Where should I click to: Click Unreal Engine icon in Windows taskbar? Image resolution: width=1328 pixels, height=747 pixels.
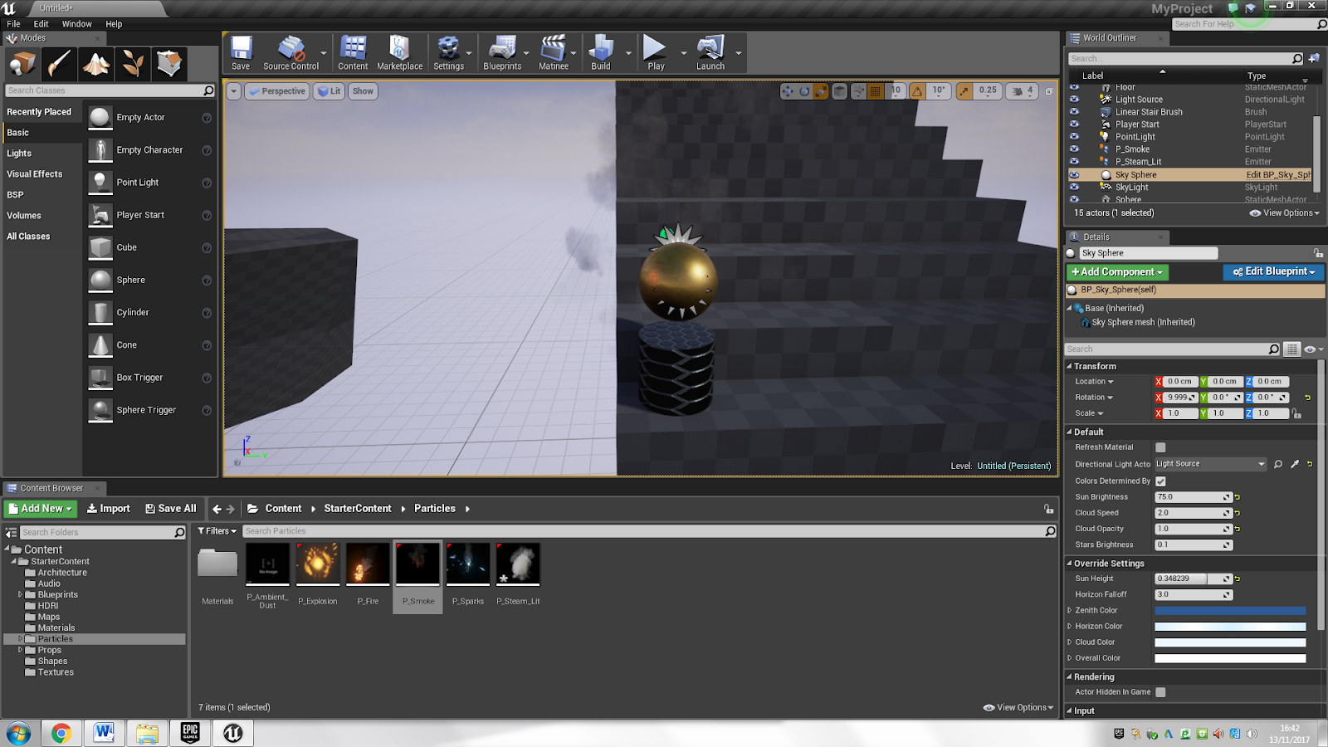(233, 733)
